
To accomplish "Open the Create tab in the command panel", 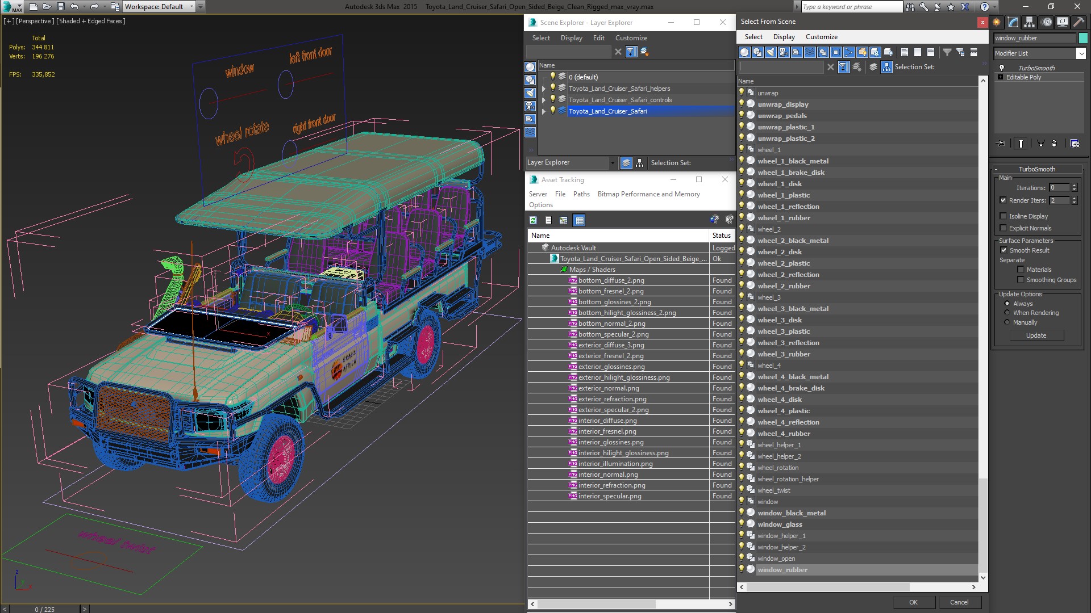I will tap(997, 22).
